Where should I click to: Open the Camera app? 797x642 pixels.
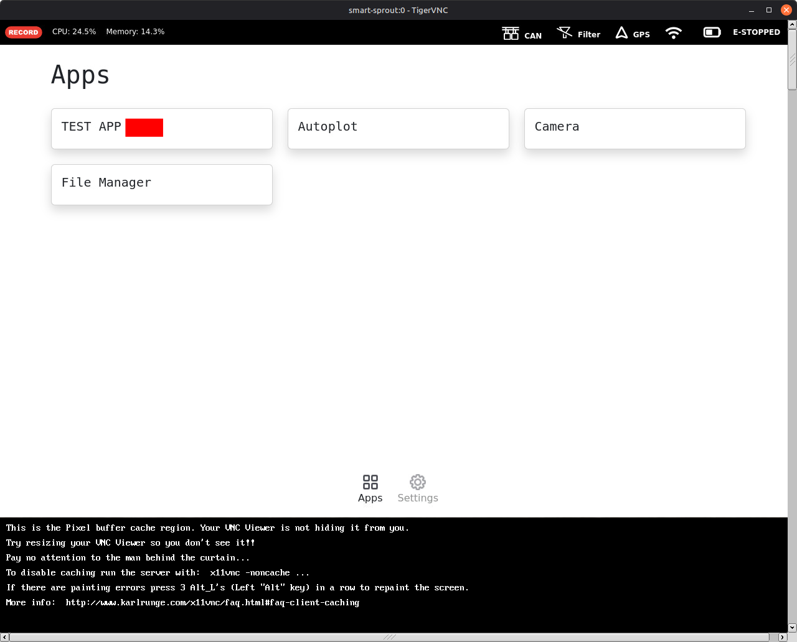coord(634,129)
